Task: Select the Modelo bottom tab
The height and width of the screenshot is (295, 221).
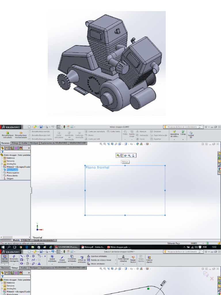Action: click(16, 240)
